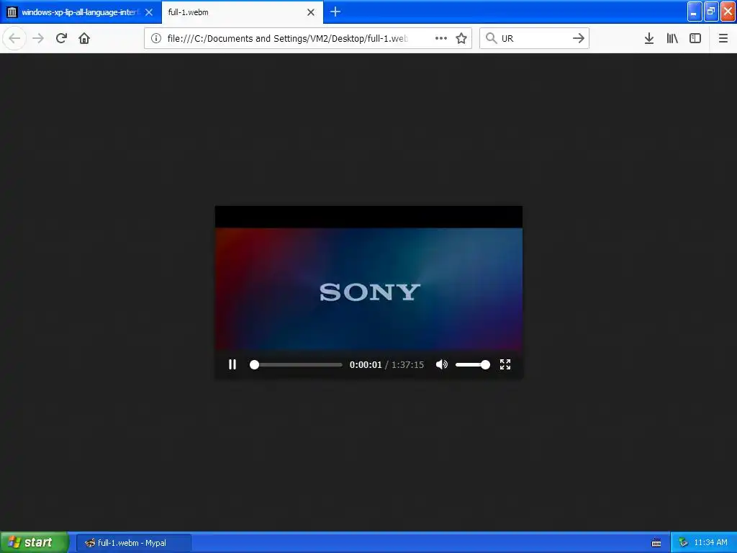The image size is (737, 553).
Task: Open the library menu
Action: coord(672,38)
